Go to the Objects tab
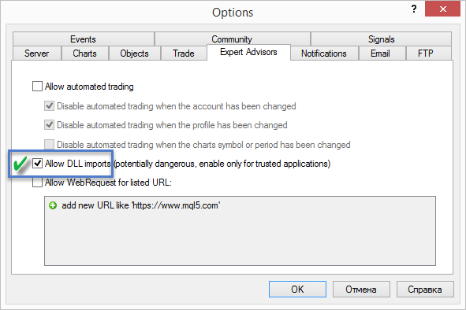The image size is (466, 310). tap(134, 54)
